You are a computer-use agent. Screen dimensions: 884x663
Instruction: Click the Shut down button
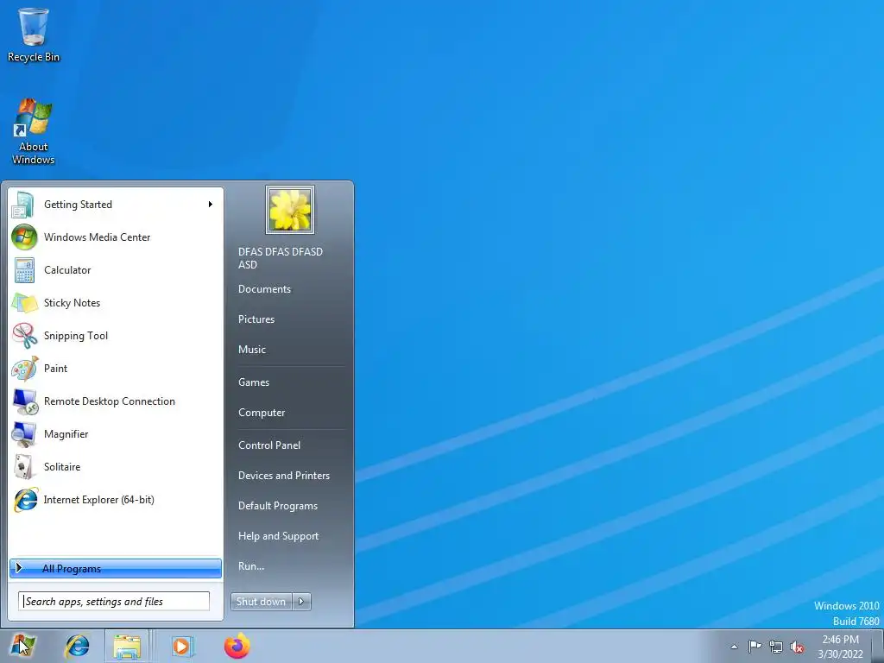pyautogui.click(x=262, y=602)
